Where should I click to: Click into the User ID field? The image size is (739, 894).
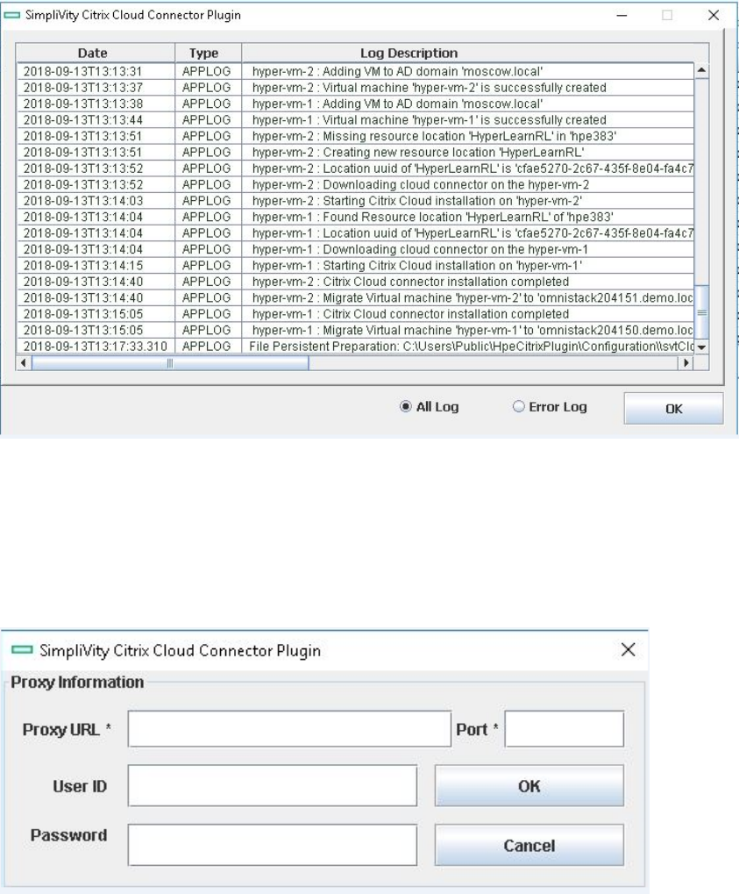[x=273, y=786]
